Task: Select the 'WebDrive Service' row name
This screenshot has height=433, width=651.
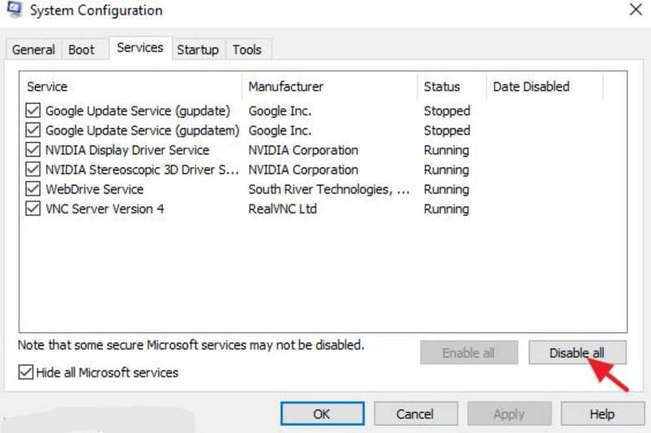Action: [x=94, y=190]
